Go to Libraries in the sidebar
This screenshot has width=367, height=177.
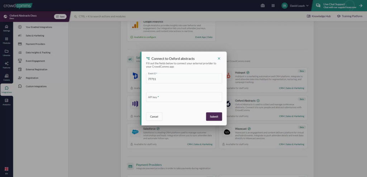tap(6, 53)
